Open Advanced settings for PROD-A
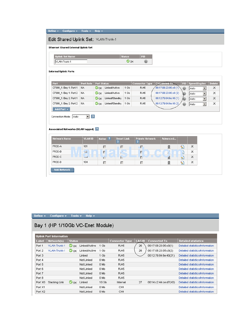 click(169, 147)
